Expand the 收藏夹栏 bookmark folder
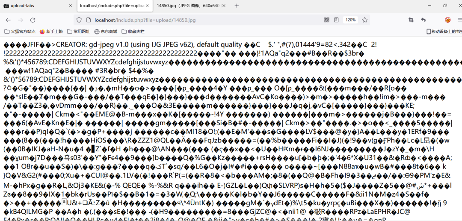The height and width of the screenshot is (221, 462). pyautogui.click(x=133, y=32)
